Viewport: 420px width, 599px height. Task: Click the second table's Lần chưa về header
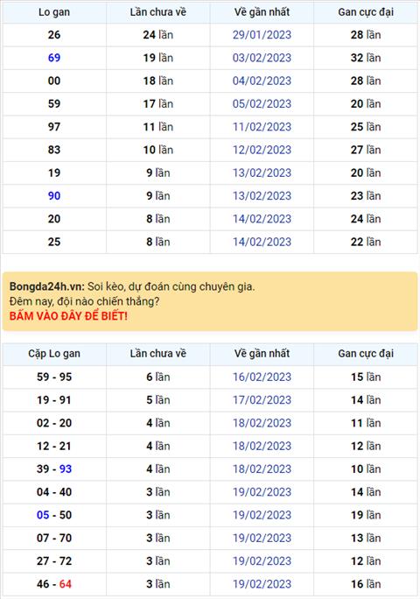click(x=158, y=354)
